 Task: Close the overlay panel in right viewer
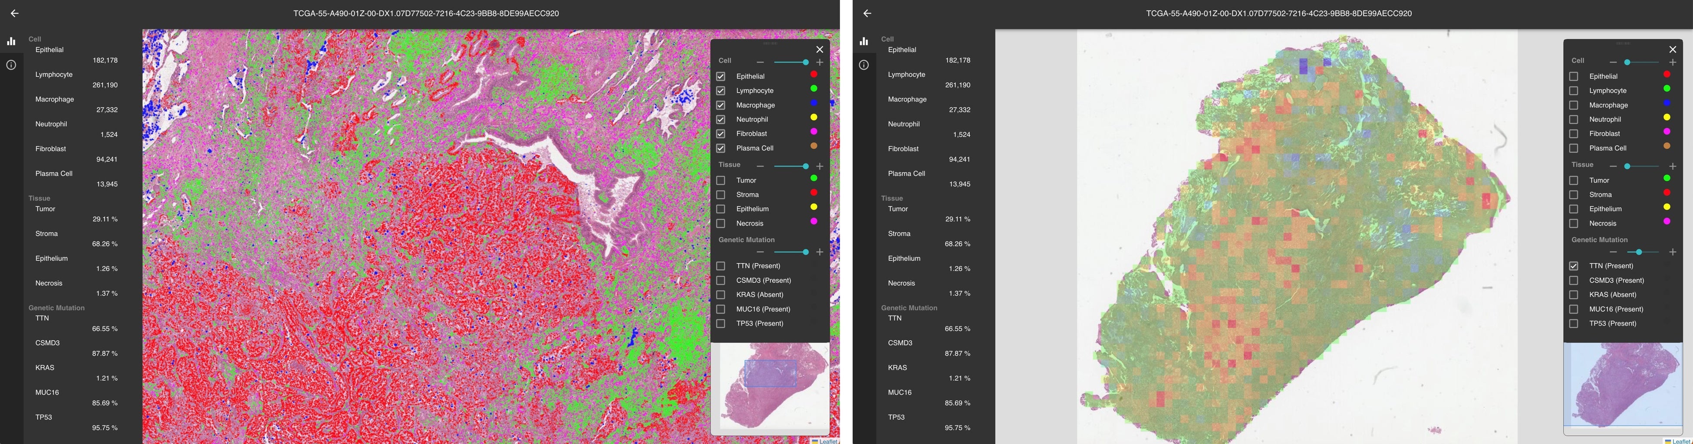pyautogui.click(x=1673, y=49)
